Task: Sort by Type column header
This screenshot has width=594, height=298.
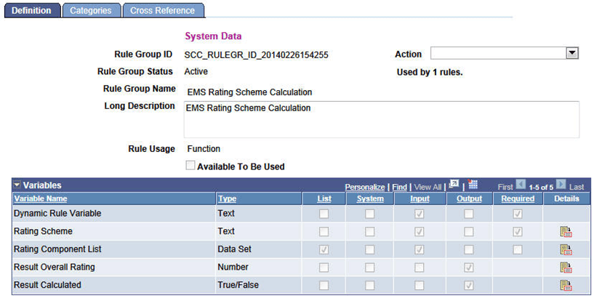Action: point(227,199)
